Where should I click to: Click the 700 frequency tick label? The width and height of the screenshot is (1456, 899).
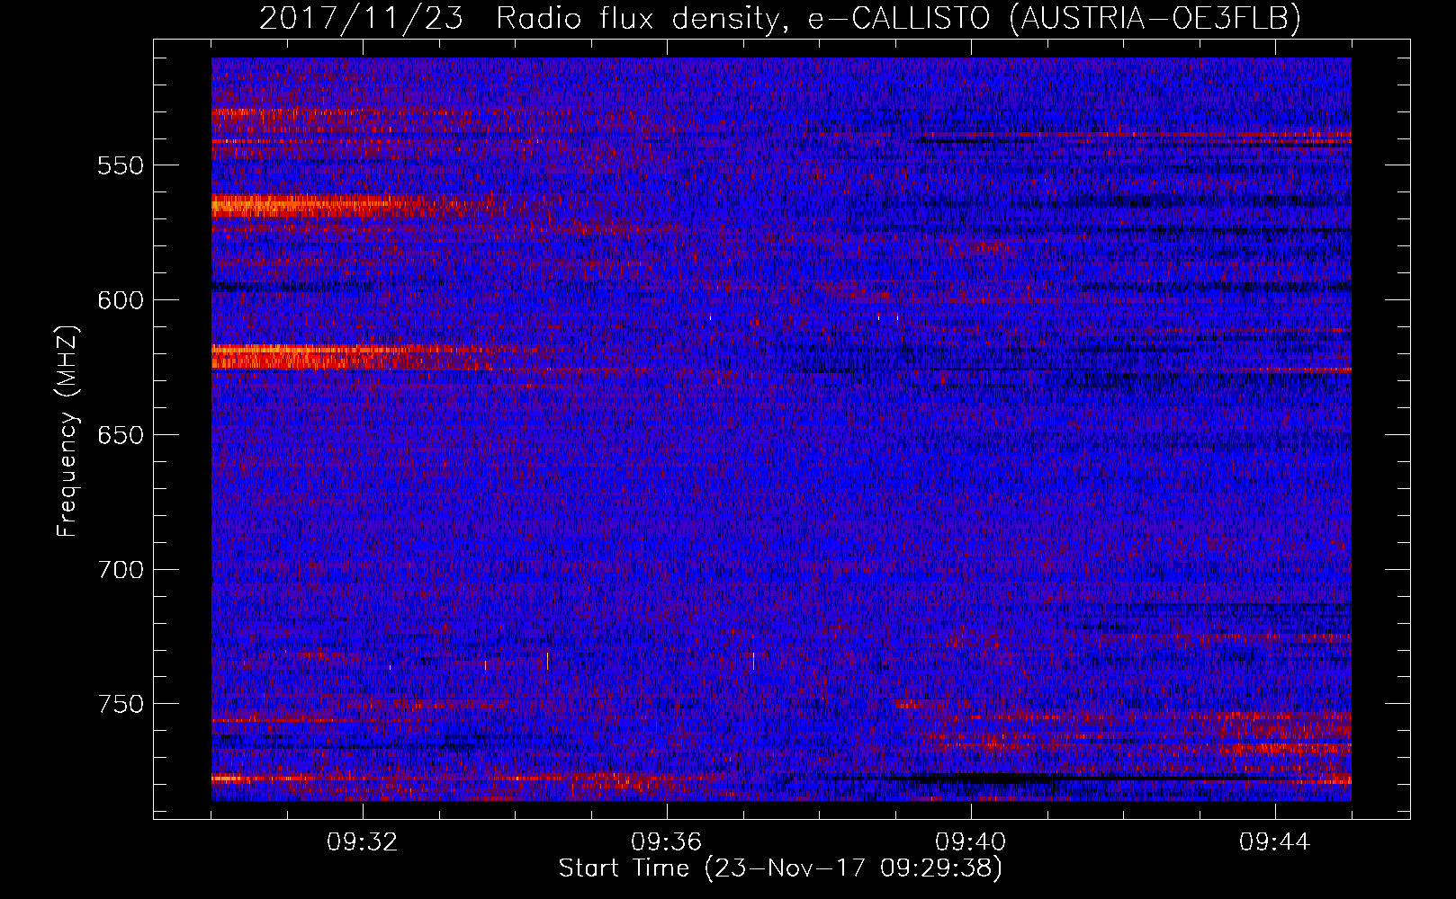(121, 570)
